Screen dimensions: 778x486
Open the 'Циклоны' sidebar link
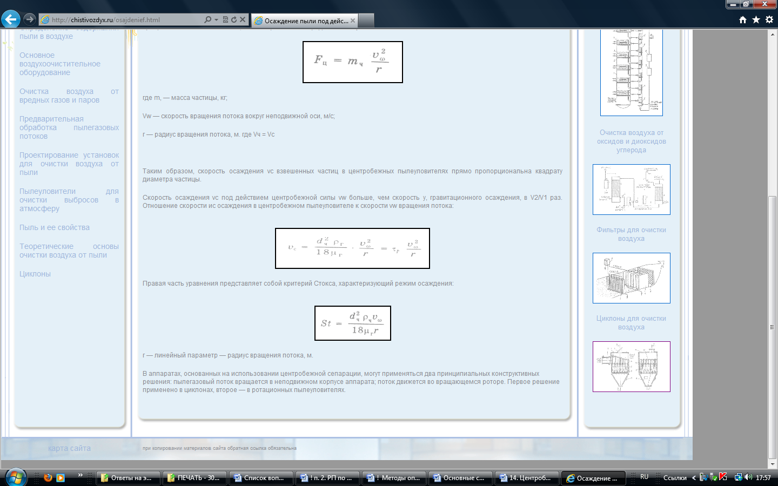[35, 274]
